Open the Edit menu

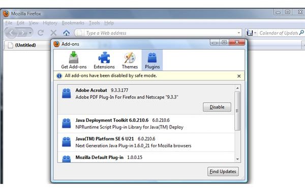[20, 23]
